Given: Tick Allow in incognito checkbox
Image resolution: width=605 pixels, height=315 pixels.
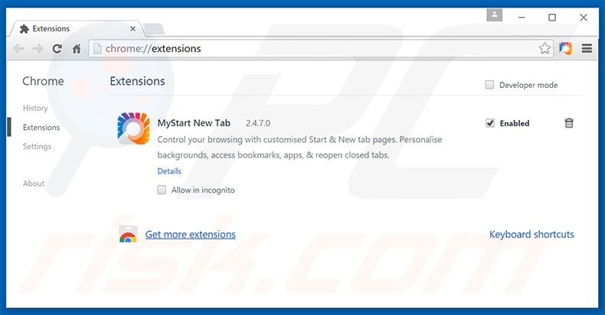Looking at the screenshot, I should pos(162,190).
